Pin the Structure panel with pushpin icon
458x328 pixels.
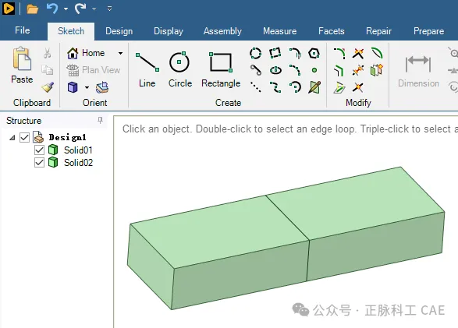coord(100,120)
